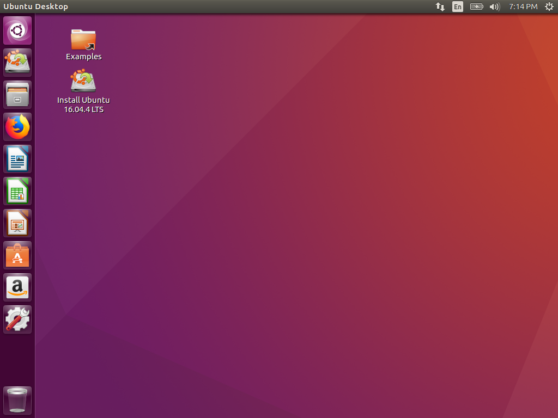Open the Ubuntu Software center
This screenshot has width=558, height=418.
tap(17, 255)
